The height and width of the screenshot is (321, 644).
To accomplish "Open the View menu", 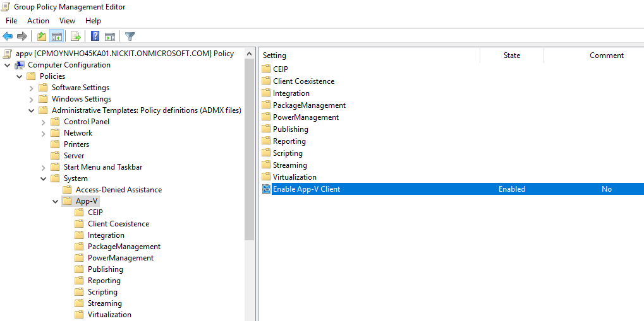I will (68, 21).
